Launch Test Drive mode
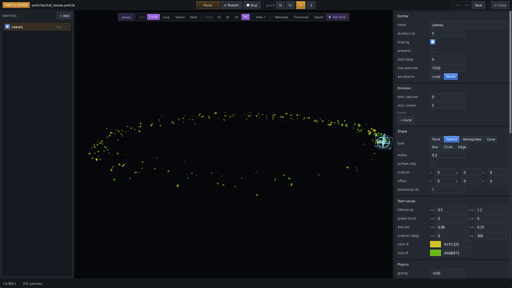 pyautogui.click(x=337, y=17)
